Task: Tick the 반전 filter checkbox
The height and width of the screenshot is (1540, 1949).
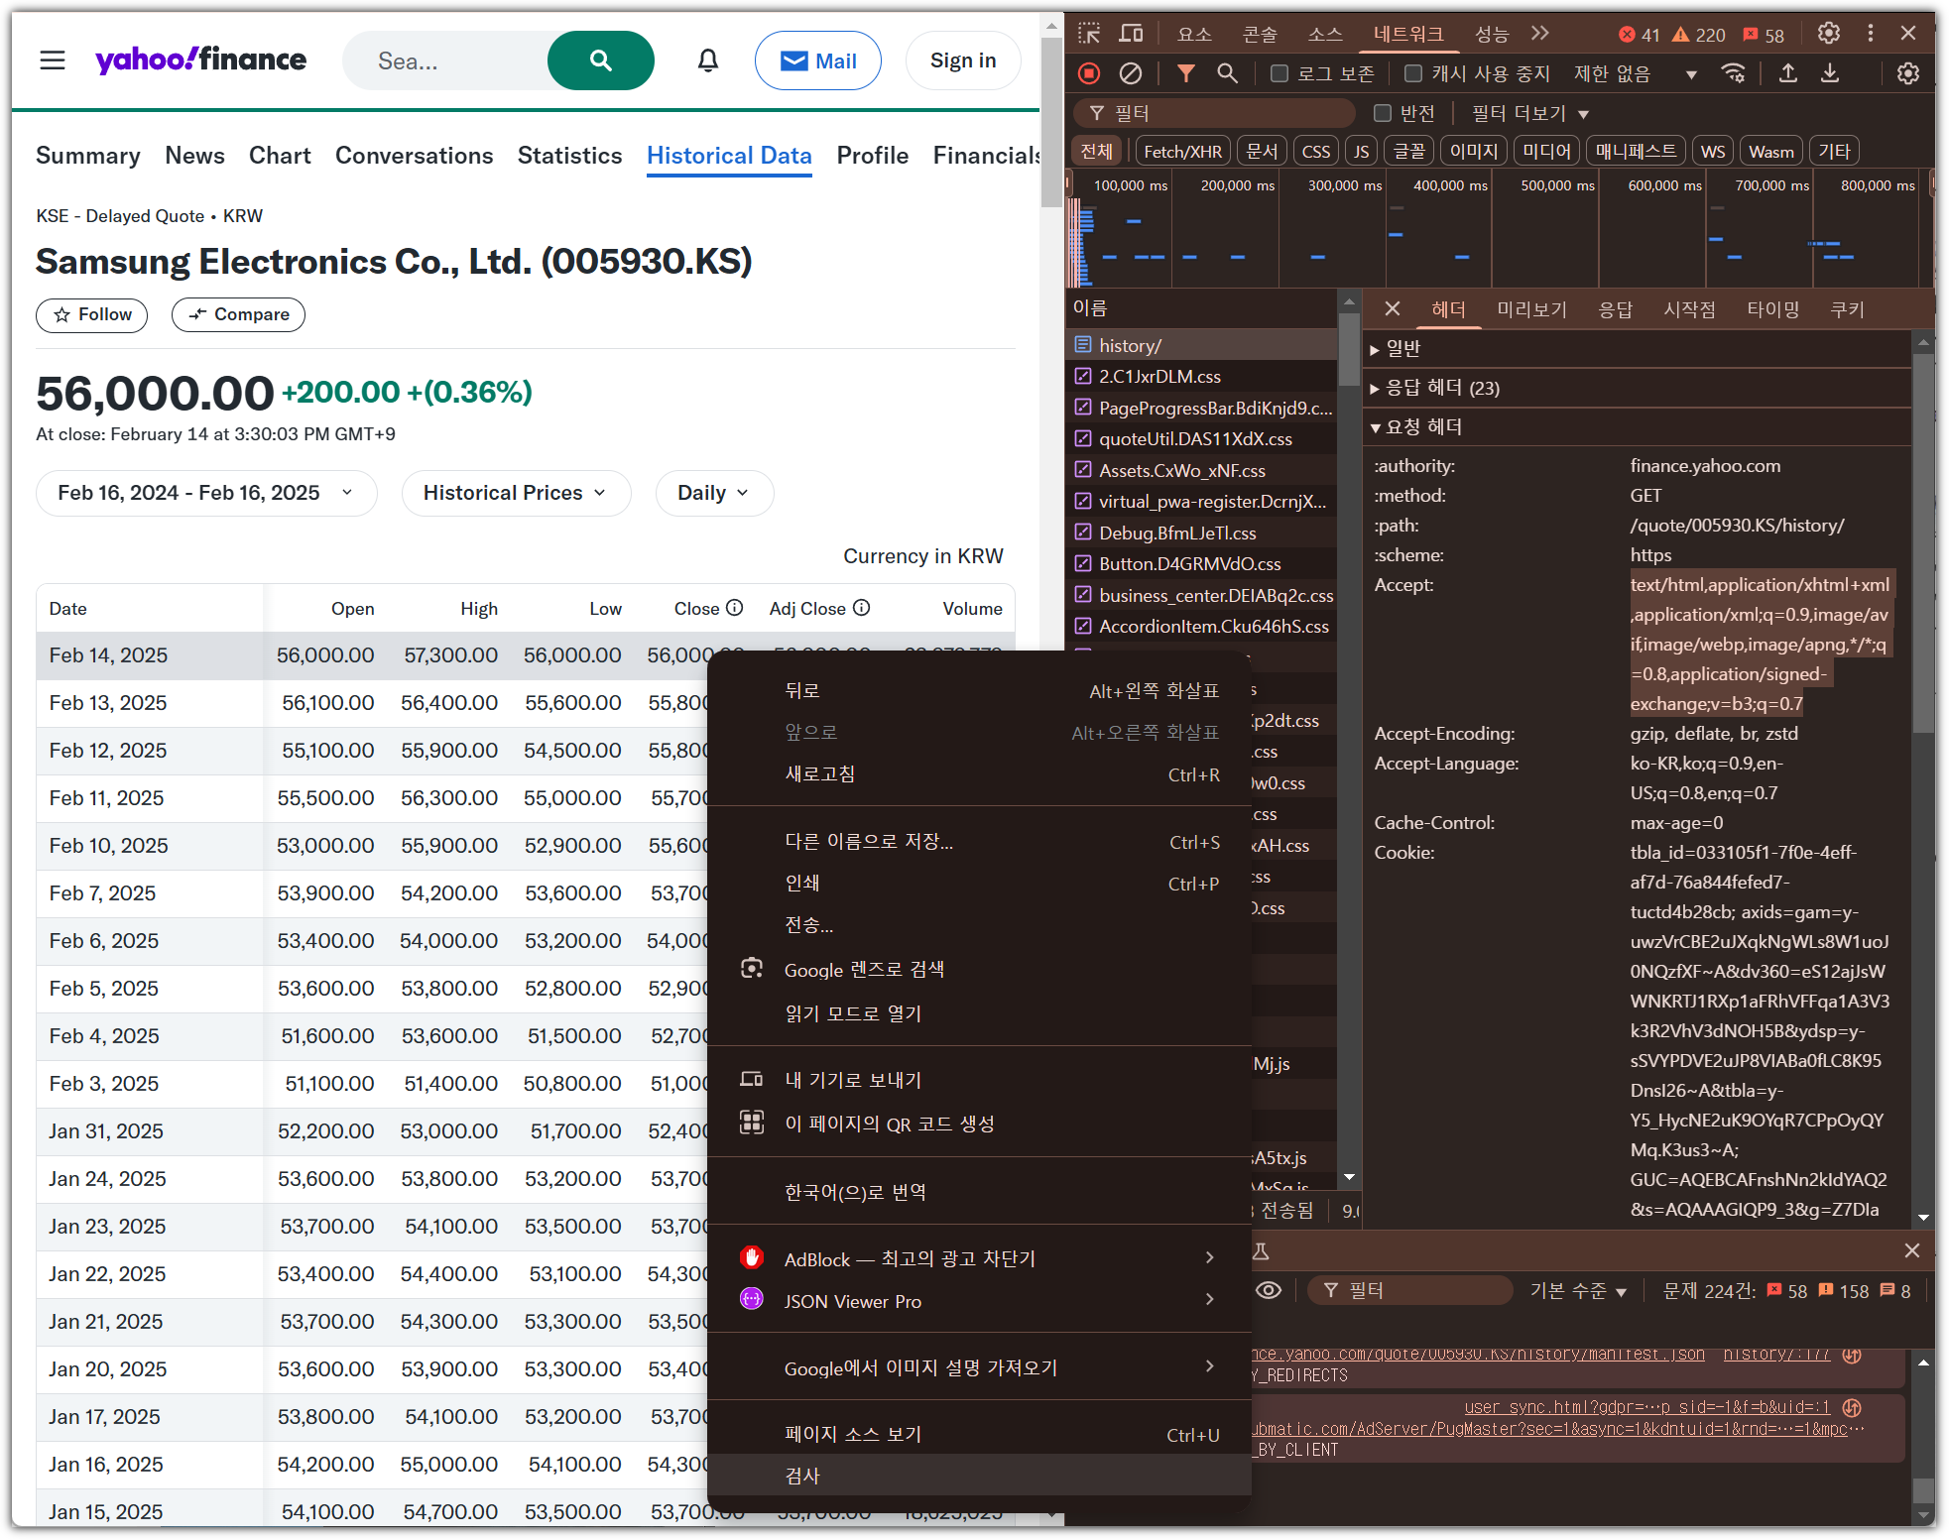Action: [x=1382, y=113]
